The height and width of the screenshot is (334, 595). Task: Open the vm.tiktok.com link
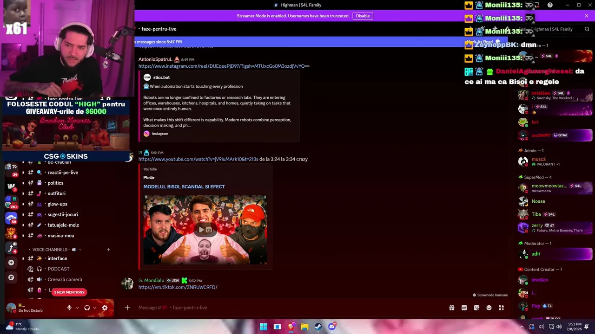pos(178,287)
